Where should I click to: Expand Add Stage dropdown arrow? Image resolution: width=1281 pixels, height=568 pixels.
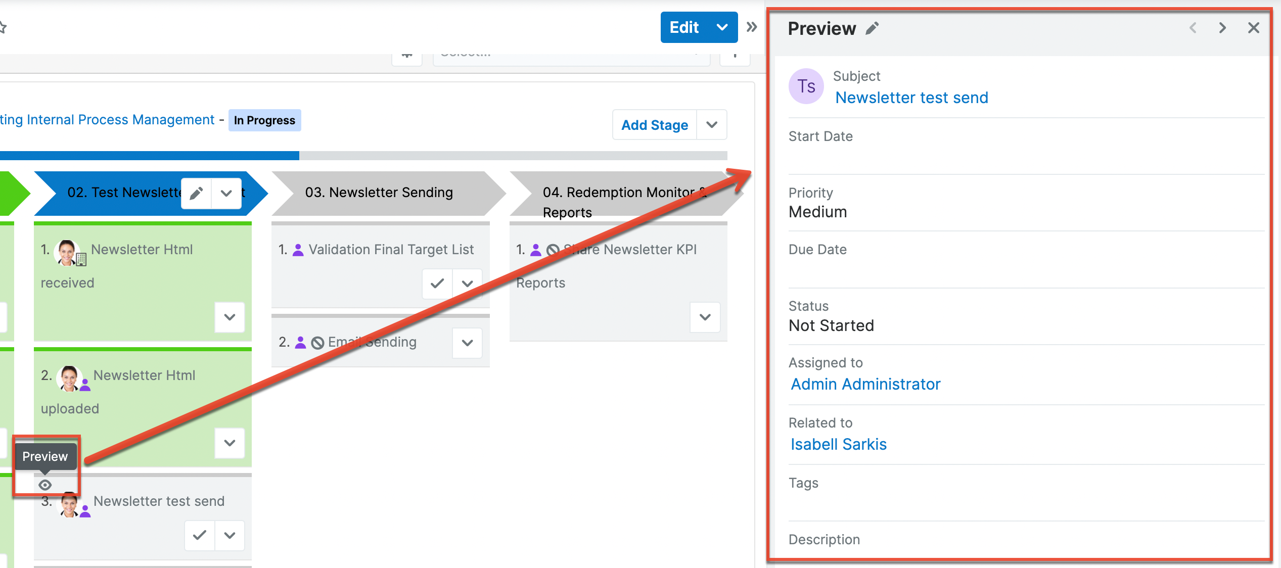[712, 125]
